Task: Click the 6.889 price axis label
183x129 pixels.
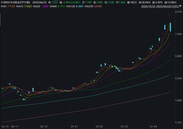Action: click(178, 56)
